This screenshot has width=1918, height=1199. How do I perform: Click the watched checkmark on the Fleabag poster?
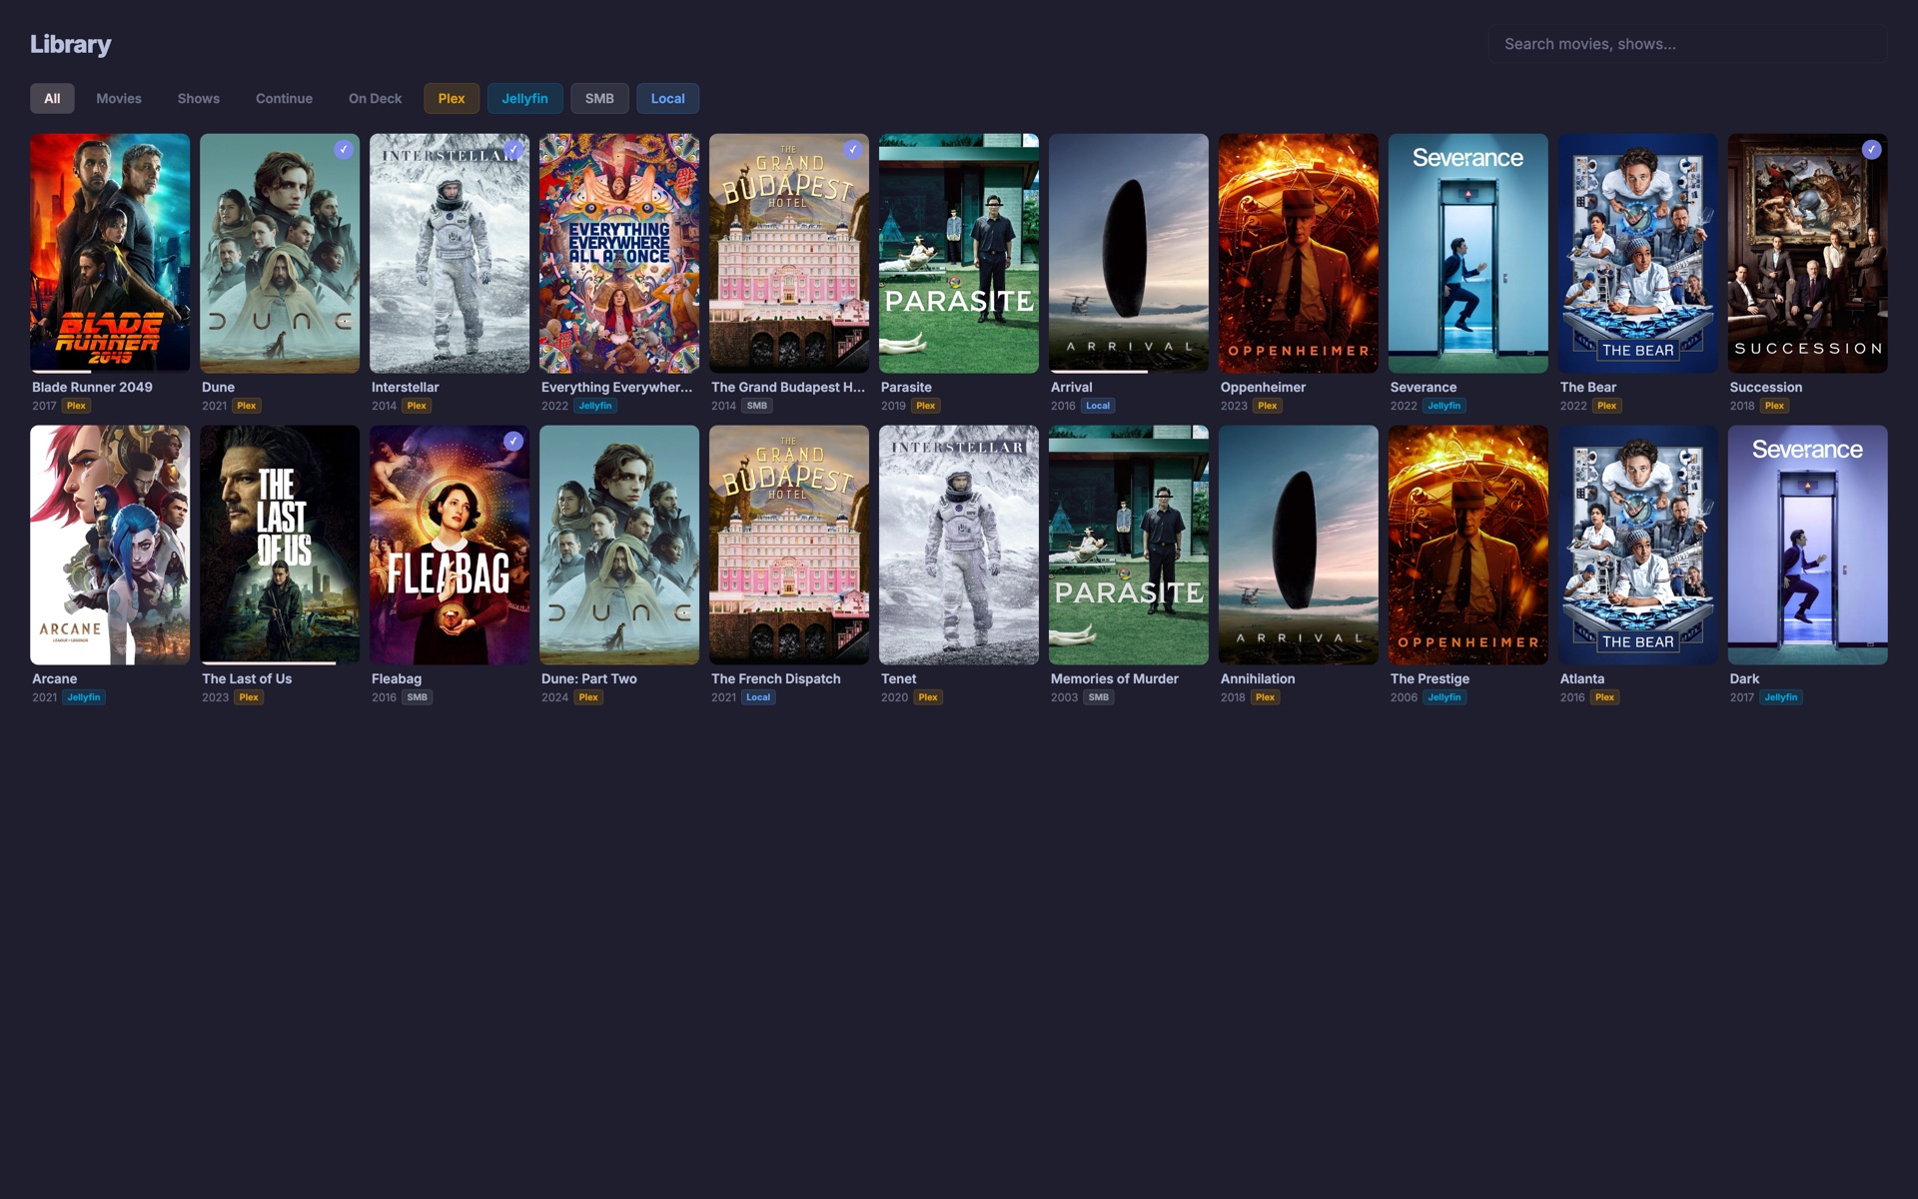pyautogui.click(x=513, y=440)
